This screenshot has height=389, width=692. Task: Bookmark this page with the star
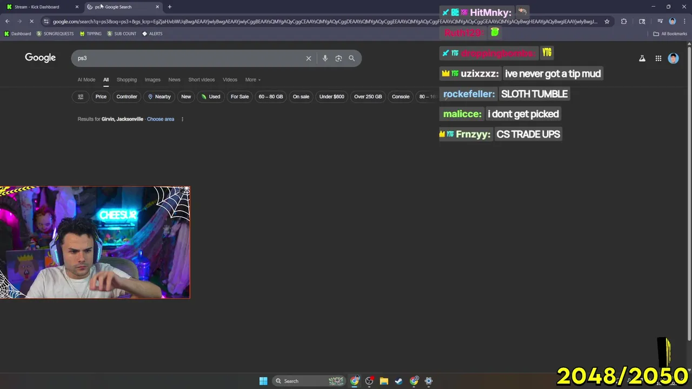tap(607, 22)
